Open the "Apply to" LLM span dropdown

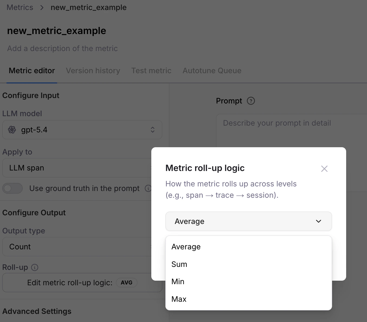[81, 168]
